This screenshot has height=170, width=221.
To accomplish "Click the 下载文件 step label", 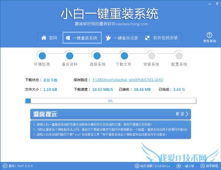I will [123, 64].
